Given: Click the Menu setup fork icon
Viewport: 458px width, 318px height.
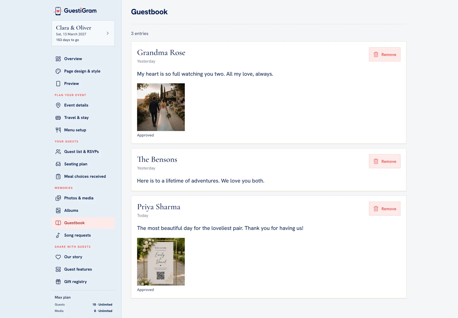Looking at the screenshot, I should pos(58,130).
